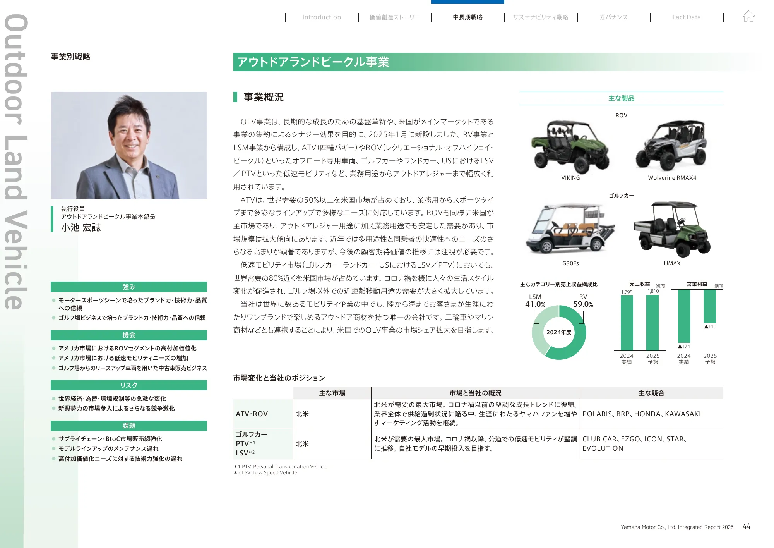Switch to the Introduction tab
Screen dimensions: 774x548
[321, 17]
